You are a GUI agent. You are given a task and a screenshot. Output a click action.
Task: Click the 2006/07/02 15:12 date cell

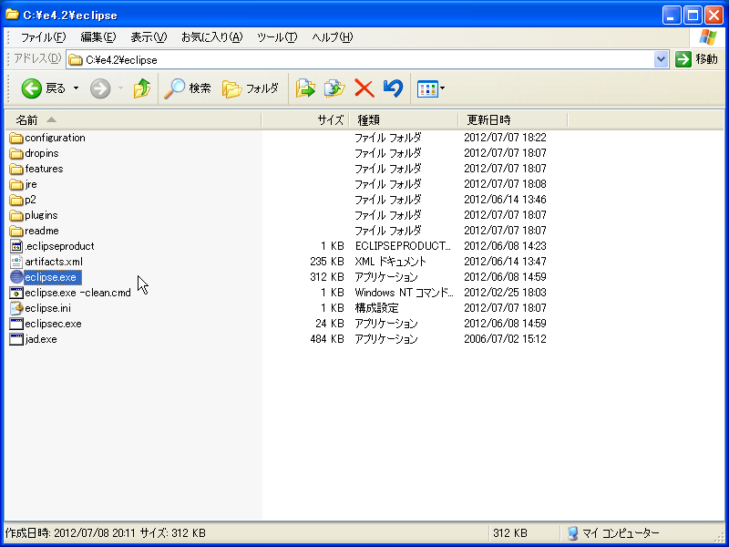(505, 339)
